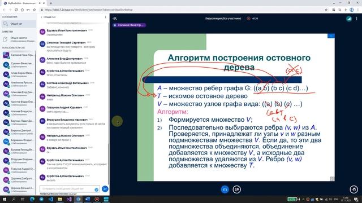The image size is (362, 203).
Task: Select user Бирюков Дмитрий in the users list
Action: tap(19, 131)
